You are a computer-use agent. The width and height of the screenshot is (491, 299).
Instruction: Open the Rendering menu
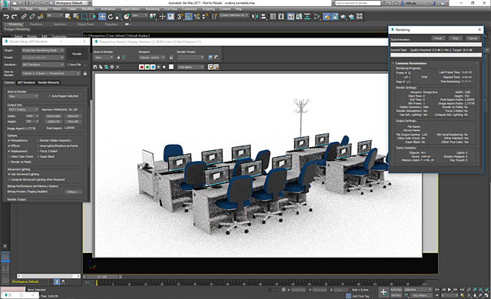(x=153, y=9)
